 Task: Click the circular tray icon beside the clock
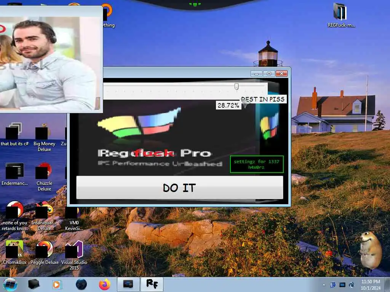(352, 285)
